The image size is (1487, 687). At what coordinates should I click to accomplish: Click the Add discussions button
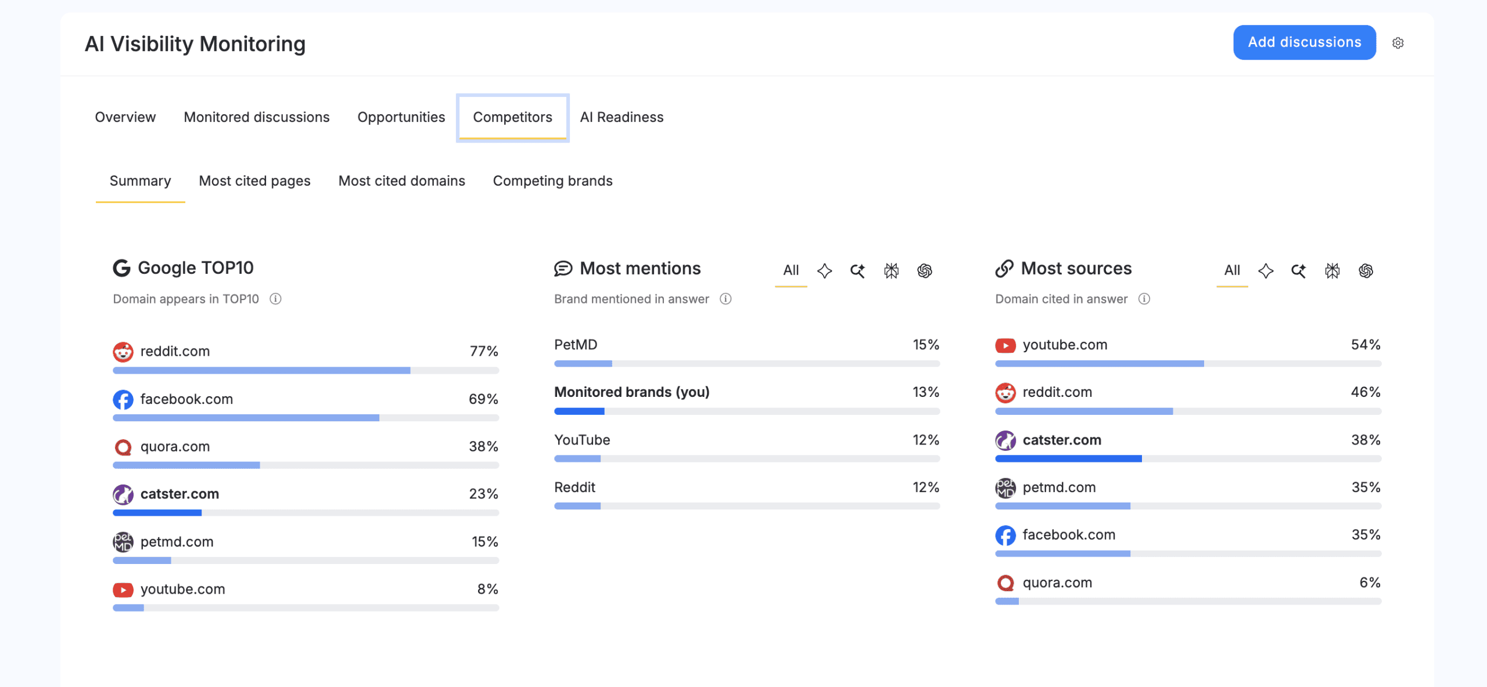(1305, 42)
